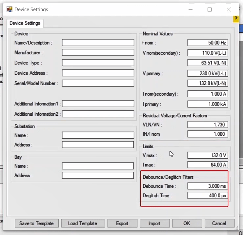This screenshot has height=235, width=243.
Task: Confirm settings with the OK button
Action: [x=187, y=223]
